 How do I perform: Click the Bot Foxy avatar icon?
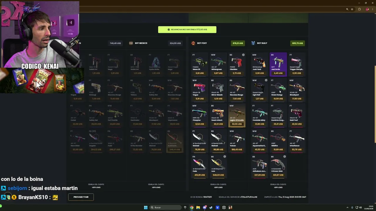(x=193, y=43)
